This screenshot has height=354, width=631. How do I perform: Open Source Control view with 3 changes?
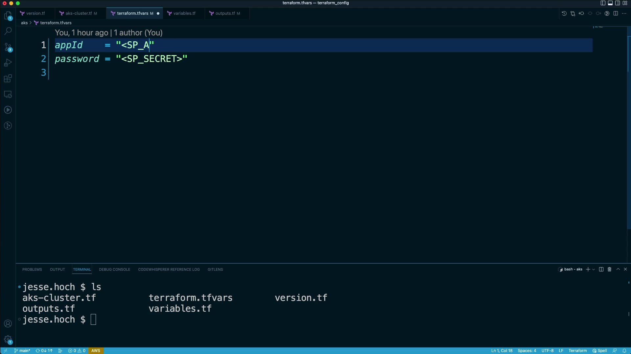coord(8,47)
